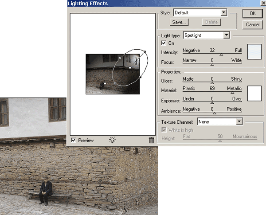The image size is (266, 215).
Task: Open the Style dropdown showing Default
Action: click(200, 13)
